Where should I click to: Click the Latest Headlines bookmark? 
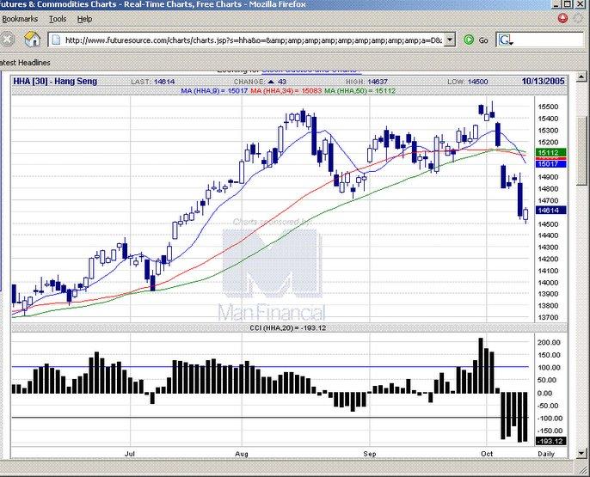click(x=25, y=63)
